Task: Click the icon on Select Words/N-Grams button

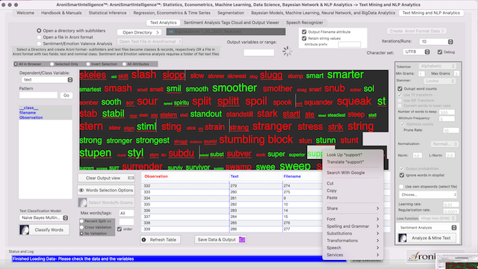Action: click(x=83, y=202)
